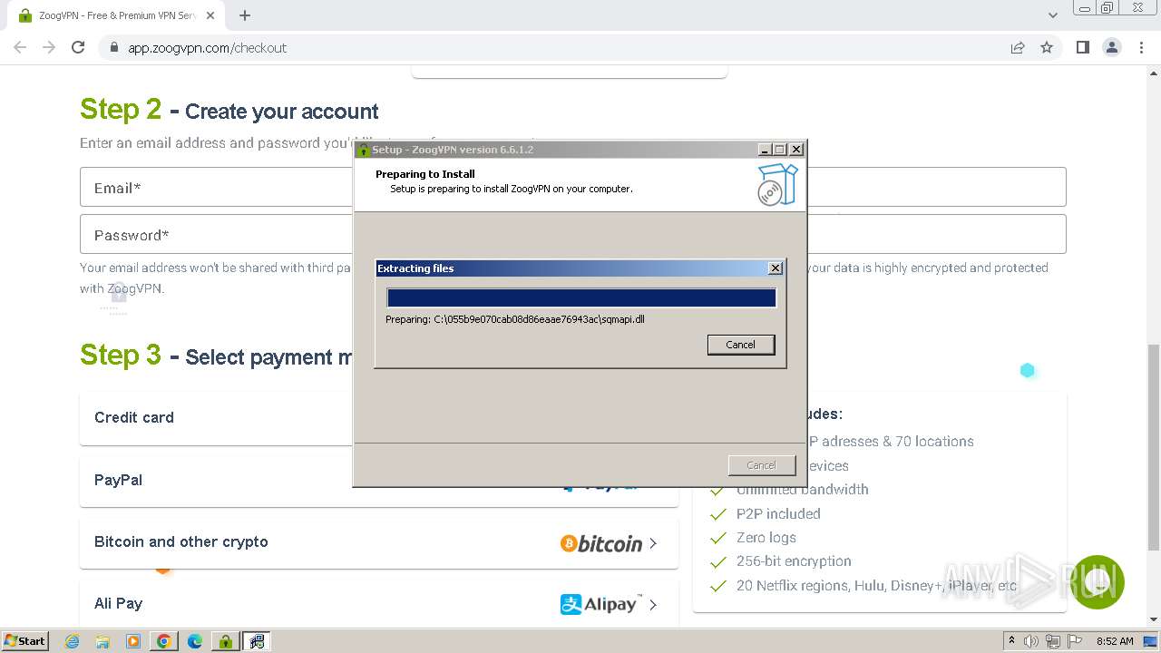Open the Chrome three-dot menu
The height and width of the screenshot is (653, 1161).
[1141, 47]
